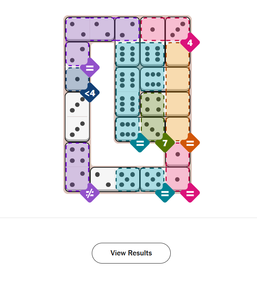Click the teal equals badge beside the green 7
This screenshot has width=257, height=295.
[140, 143]
